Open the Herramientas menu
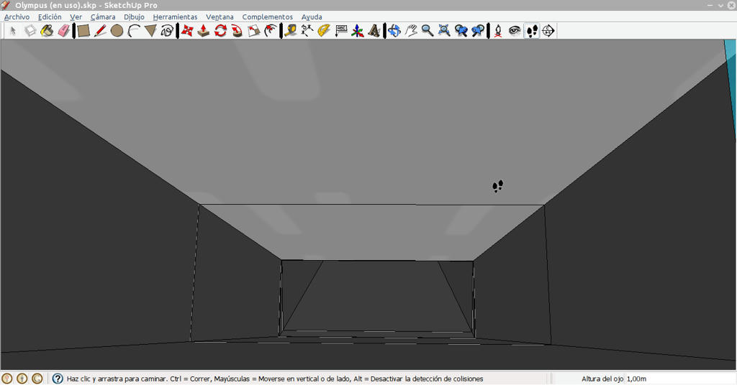This screenshot has height=385, width=737. (x=175, y=17)
